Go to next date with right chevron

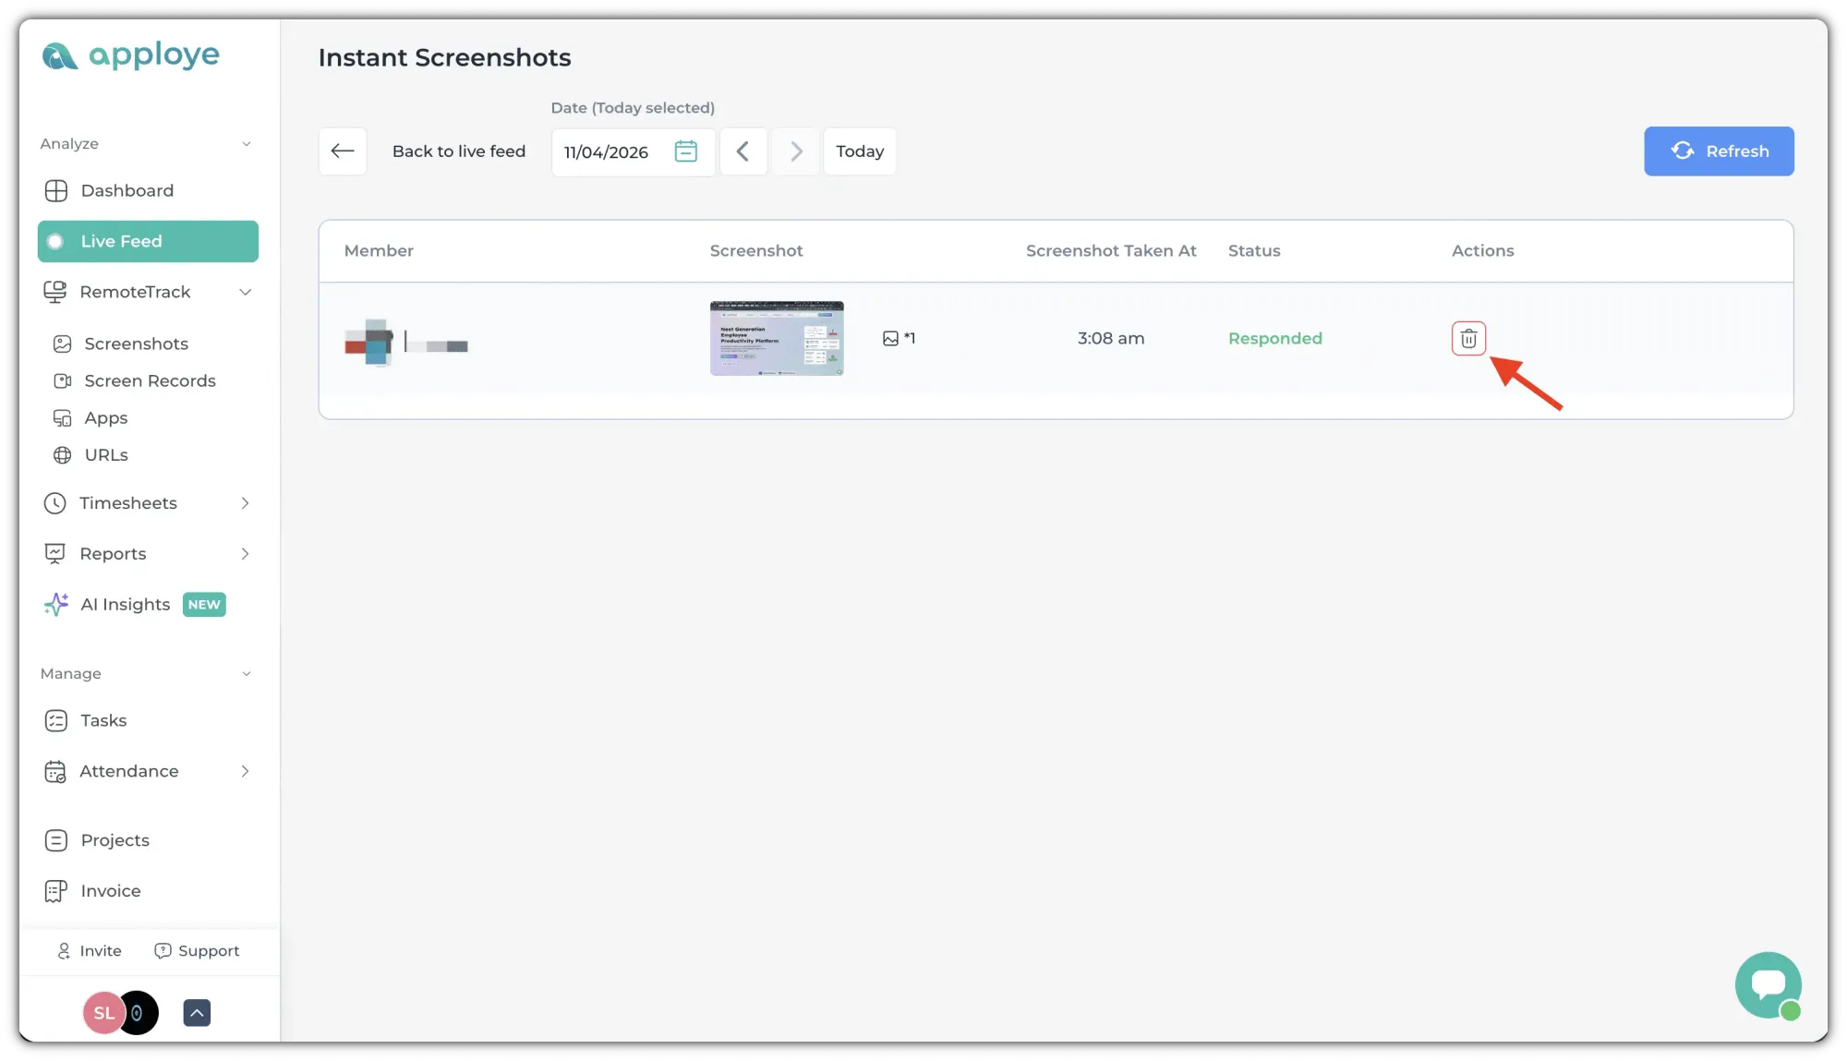point(796,151)
